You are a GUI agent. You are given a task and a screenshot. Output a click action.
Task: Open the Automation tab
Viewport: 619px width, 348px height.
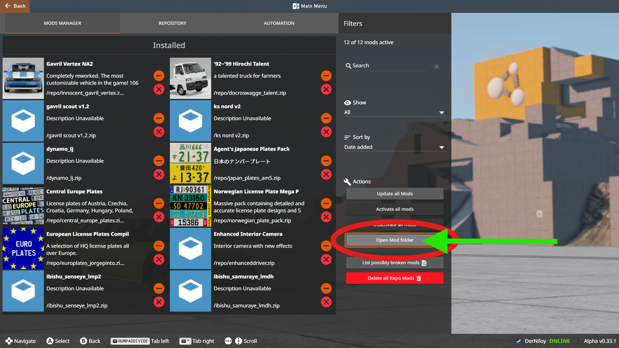tap(279, 23)
